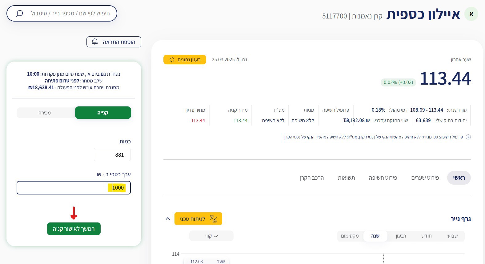Switch to the 'ראשי' tab
The width and height of the screenshot is (485, 264).
click(459, 178)
